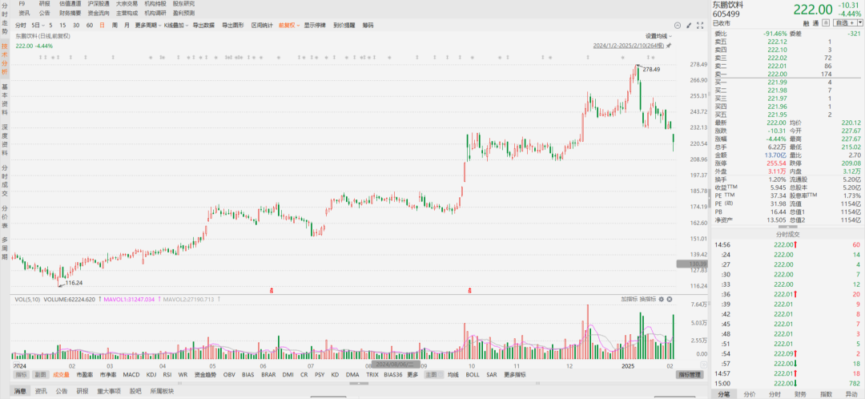Screen dimensions: 865x399
Task: Select the 60 minute period
Action: (90, 26)
